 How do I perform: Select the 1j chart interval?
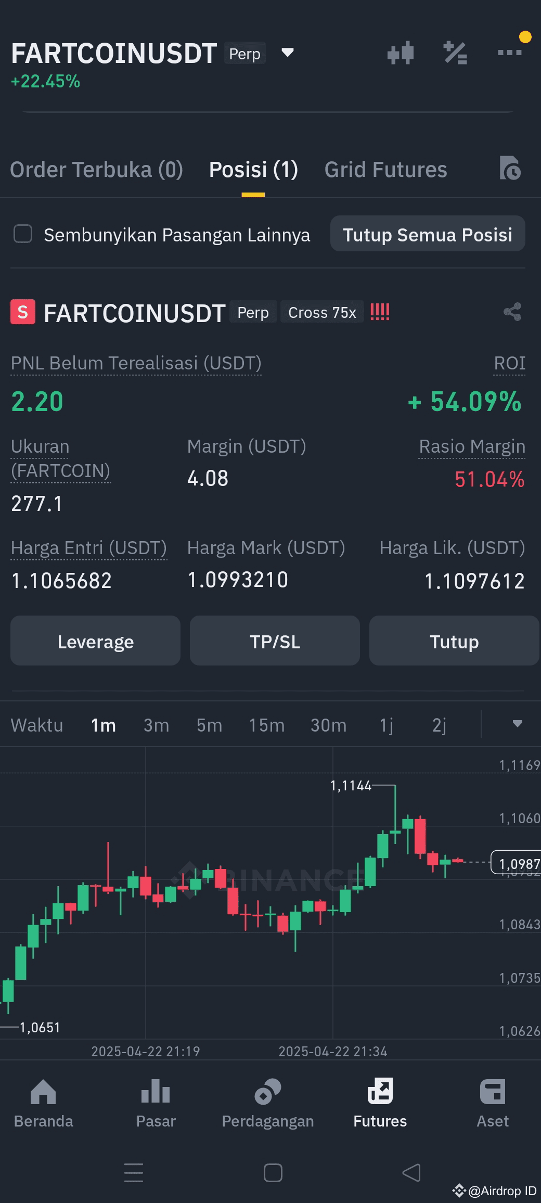[386, 725]
